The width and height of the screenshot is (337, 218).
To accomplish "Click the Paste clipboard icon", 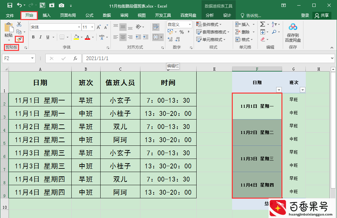I will pyautogui.click(x=9, y=28).
